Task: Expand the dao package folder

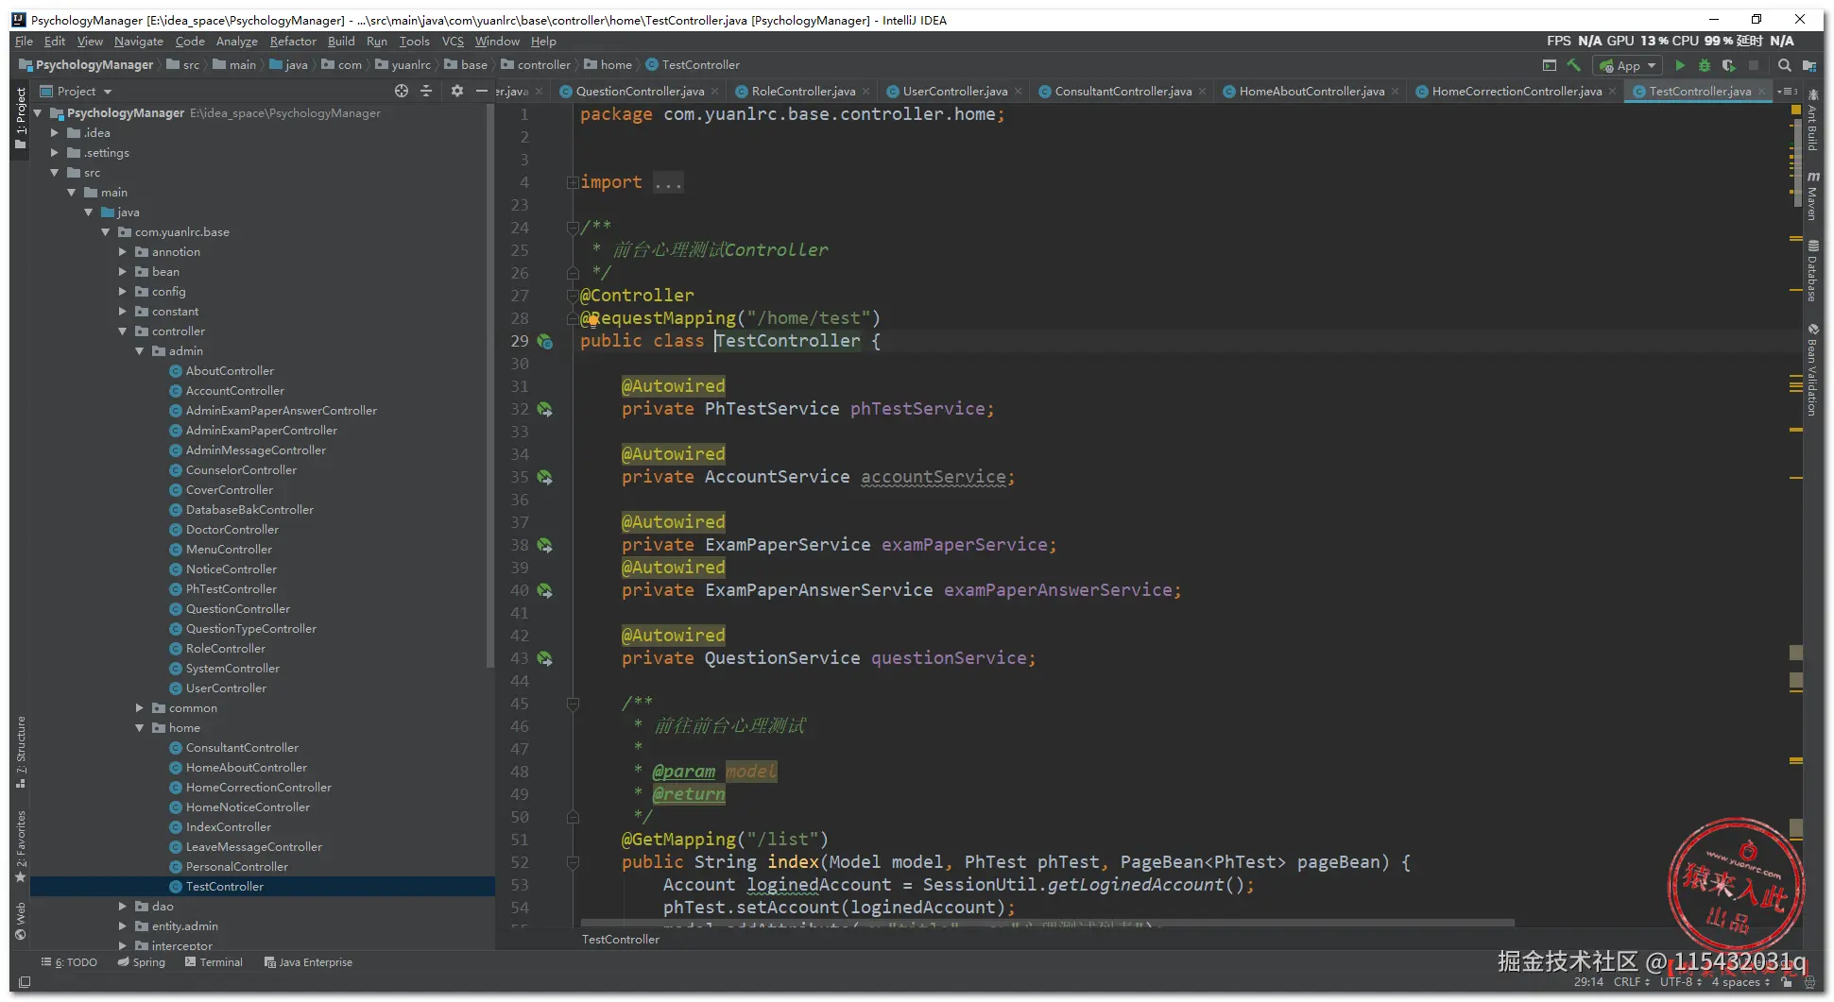Action: coord(123,906)
